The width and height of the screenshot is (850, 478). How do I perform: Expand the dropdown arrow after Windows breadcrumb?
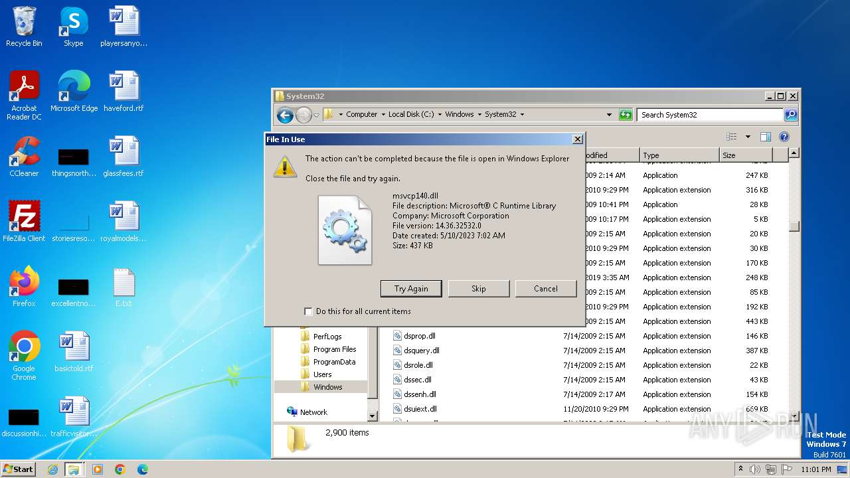point(479,114)
